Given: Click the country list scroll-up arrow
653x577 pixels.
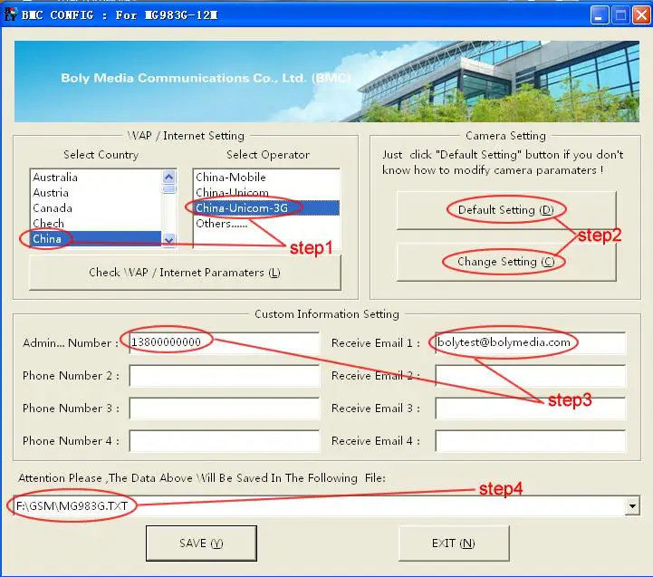Looking at the screenshot, I should [168, 177].
